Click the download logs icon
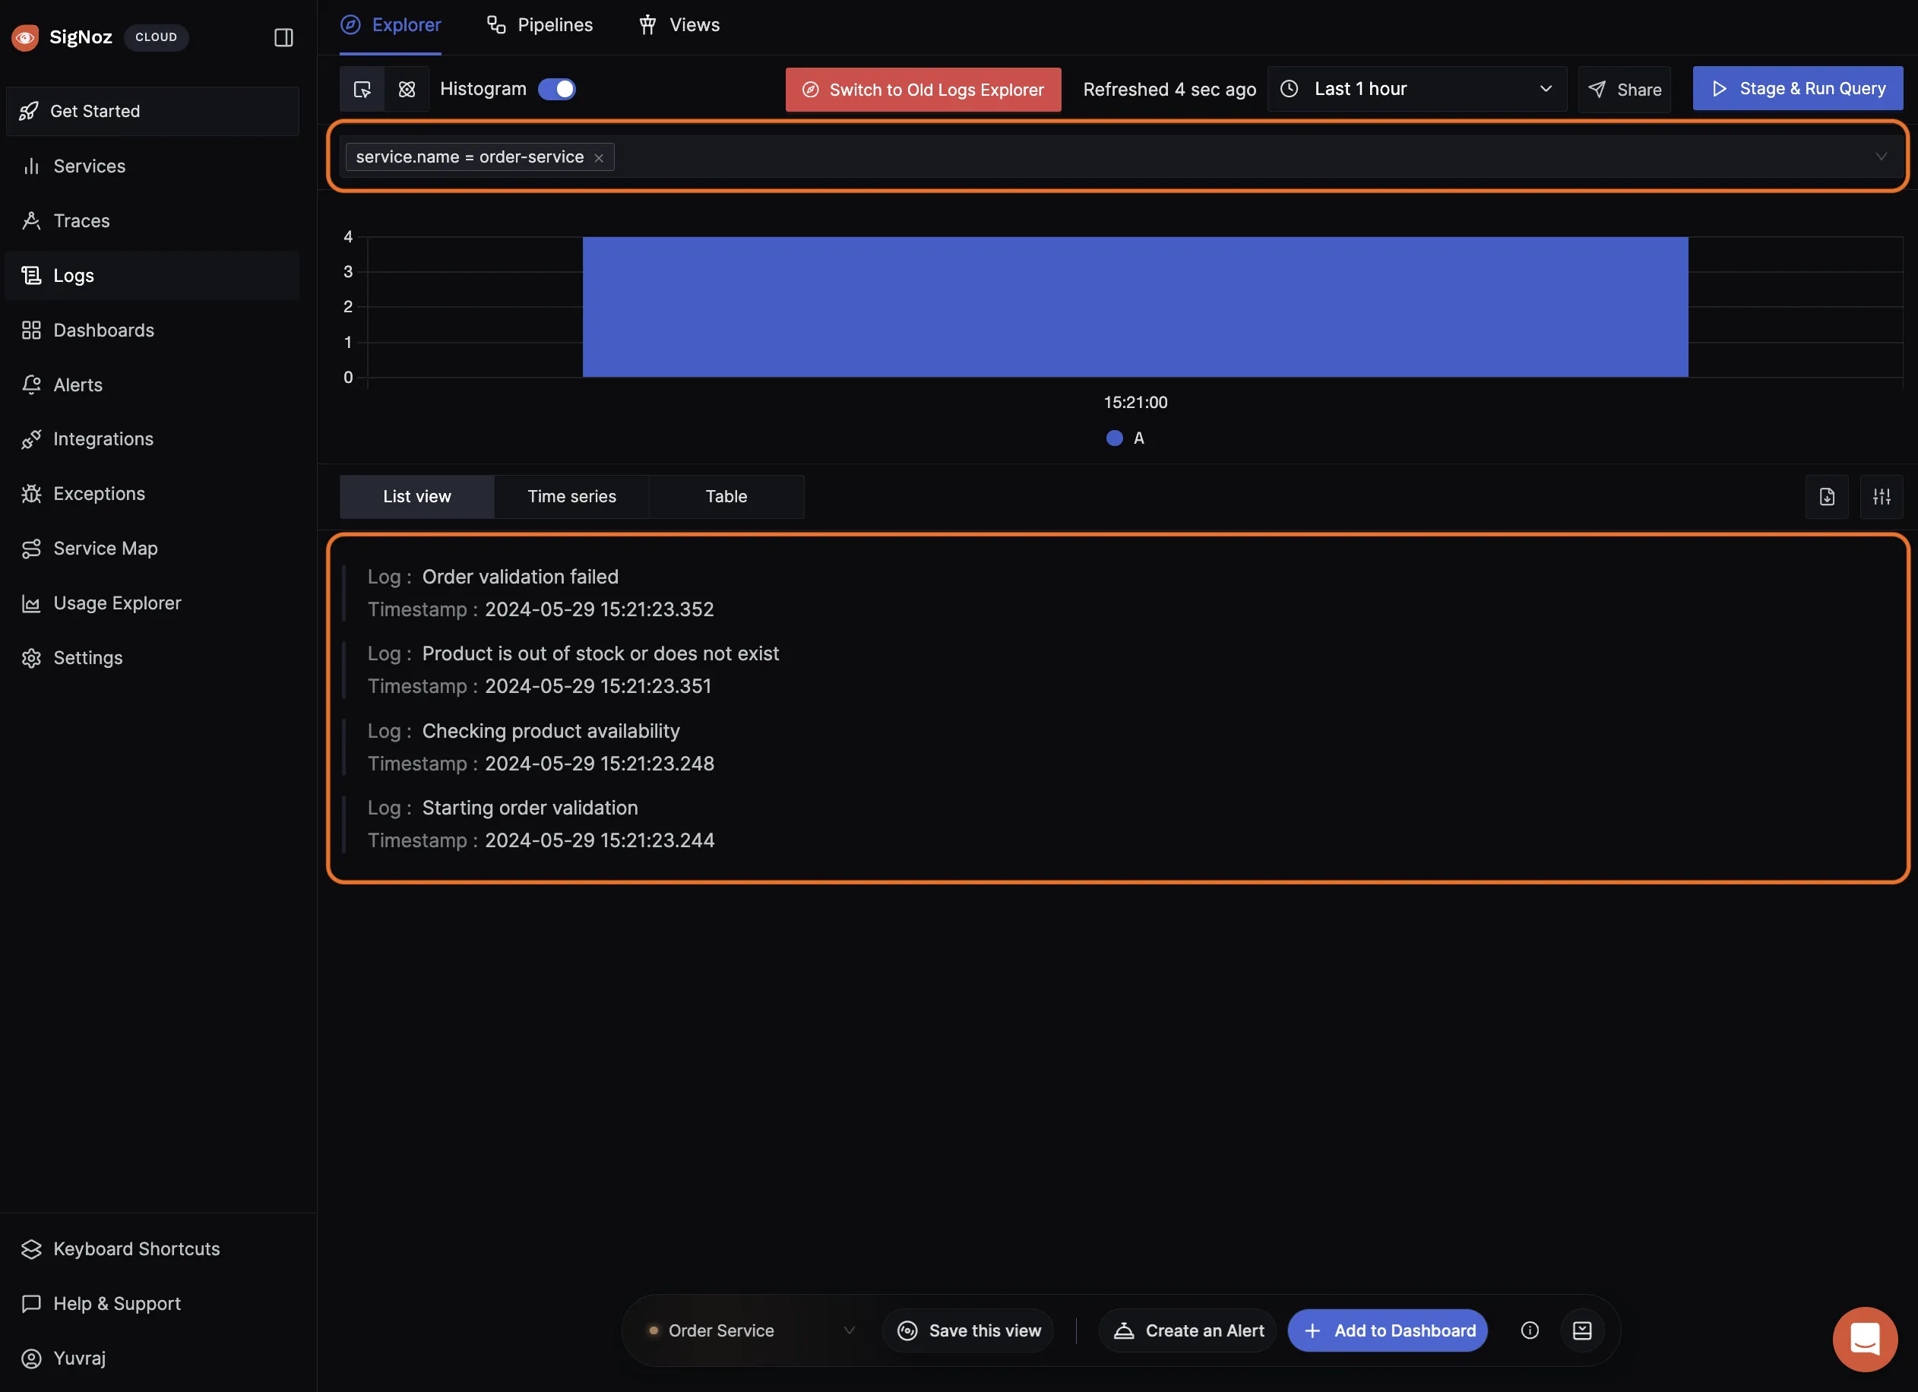 [1827, 496]
